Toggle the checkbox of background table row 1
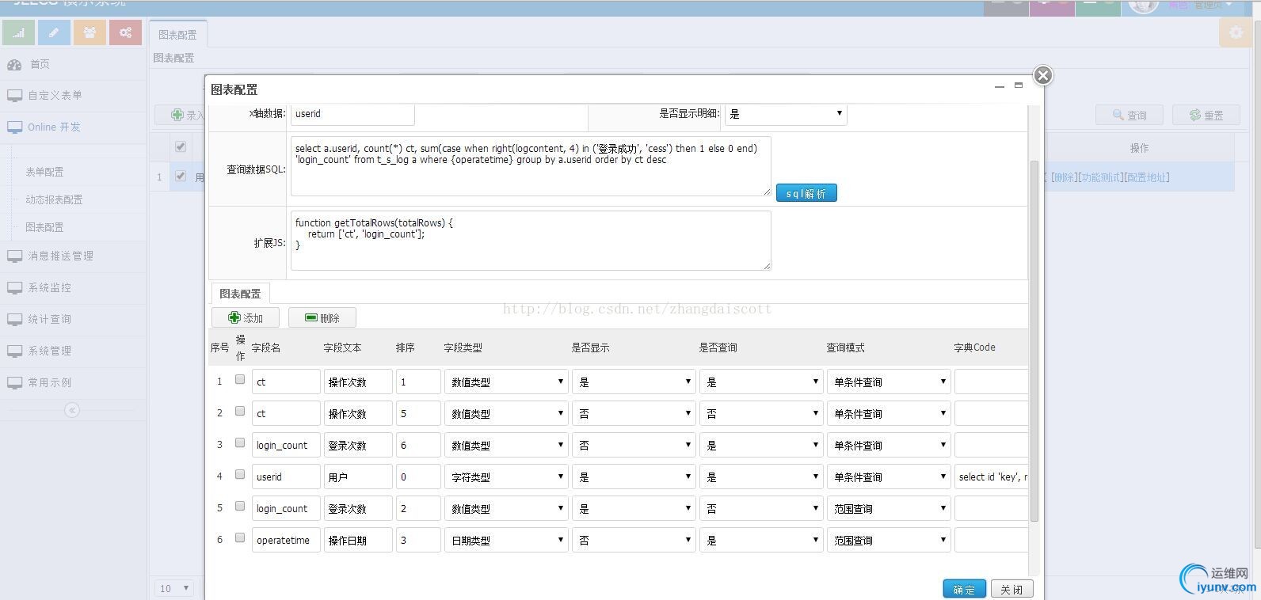The image size is (1261, 600). pos(181,177)
